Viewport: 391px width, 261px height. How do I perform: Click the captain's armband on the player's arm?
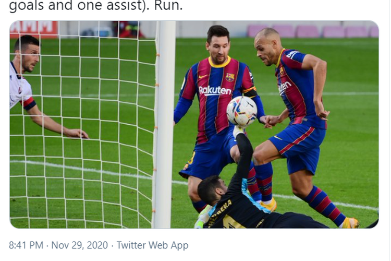click(x=251, y=92)
